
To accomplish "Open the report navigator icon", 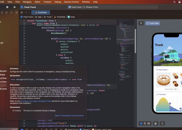I will point(16,12).
